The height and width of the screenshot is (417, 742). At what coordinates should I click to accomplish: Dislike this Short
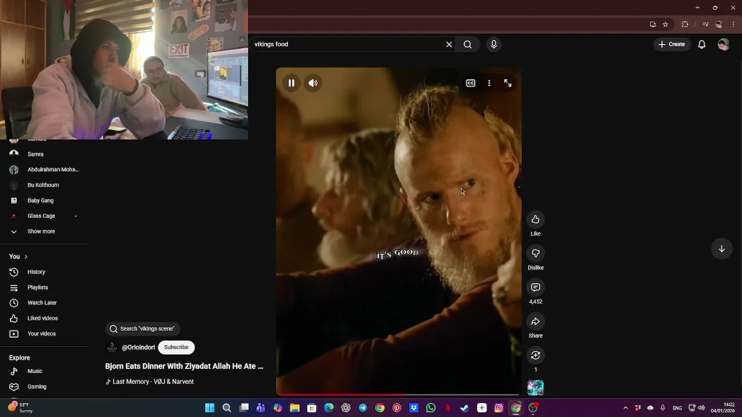click(536, 254)
